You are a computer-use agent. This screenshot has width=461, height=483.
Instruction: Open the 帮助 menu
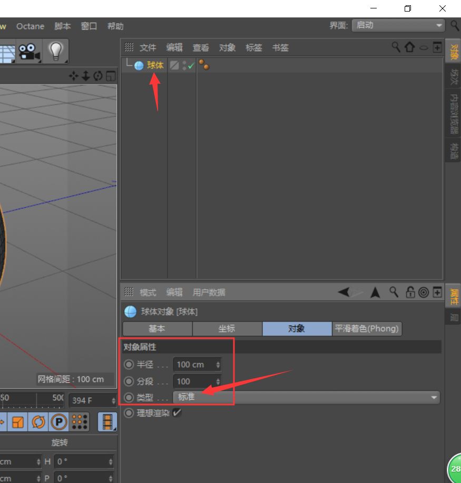115,26
